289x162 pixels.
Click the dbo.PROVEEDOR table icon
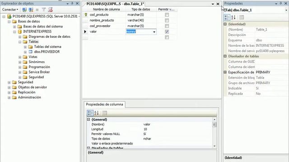[31, 52]
